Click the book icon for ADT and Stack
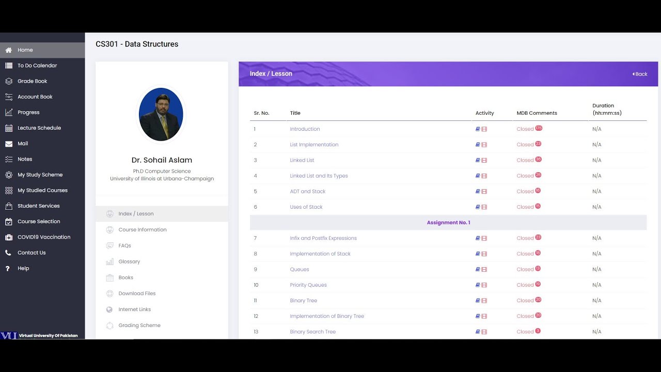Screen dimensions: 661x372 [x=478, y=192]
